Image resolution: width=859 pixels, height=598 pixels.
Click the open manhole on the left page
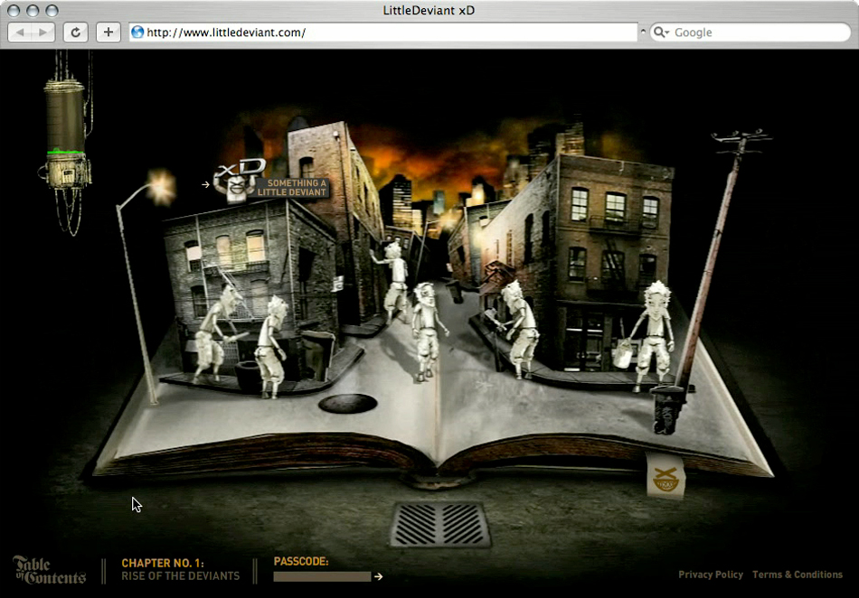click(x=347, y=403)
